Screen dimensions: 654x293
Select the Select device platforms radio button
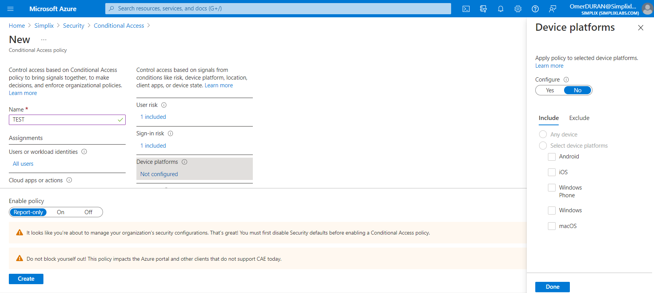[543, 145]
